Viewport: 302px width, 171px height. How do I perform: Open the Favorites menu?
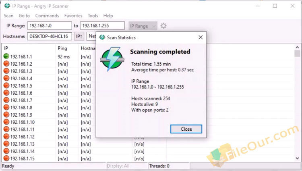pos(73,16)
